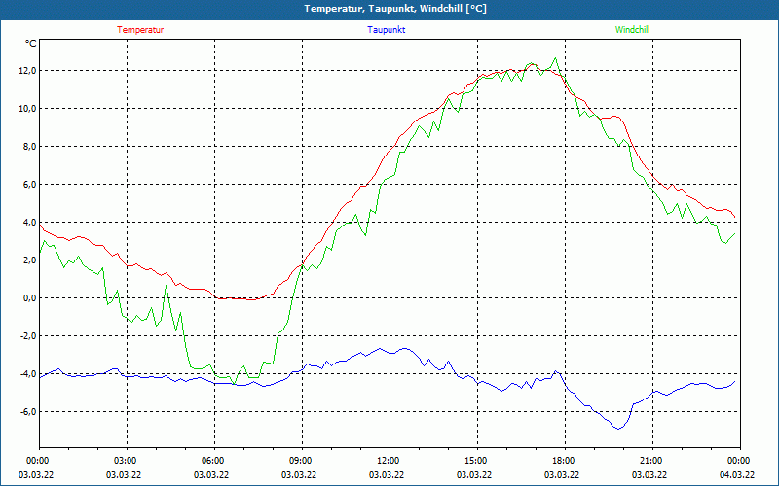The height and width of the screenshot is (486, 779).
Task: Click the green Windchill legend label
Action: [x=632, y=30]
